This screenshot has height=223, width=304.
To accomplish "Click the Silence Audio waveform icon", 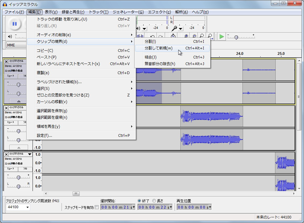I will pyautogui.click(x=140, y=36).
